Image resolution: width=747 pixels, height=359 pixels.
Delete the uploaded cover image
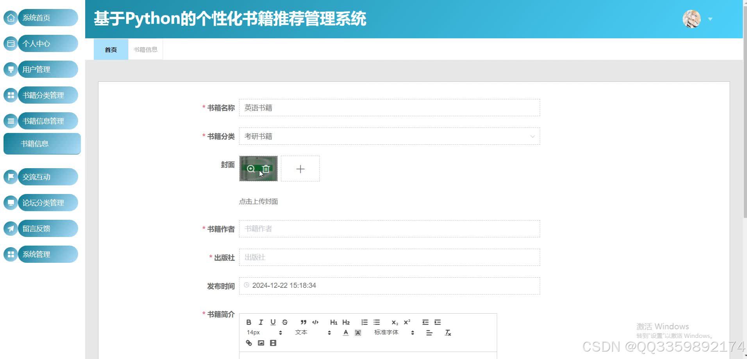(266, 169)
